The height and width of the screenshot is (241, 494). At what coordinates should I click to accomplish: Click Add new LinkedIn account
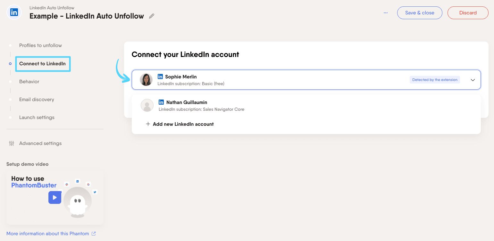click(x=183, y=124)
